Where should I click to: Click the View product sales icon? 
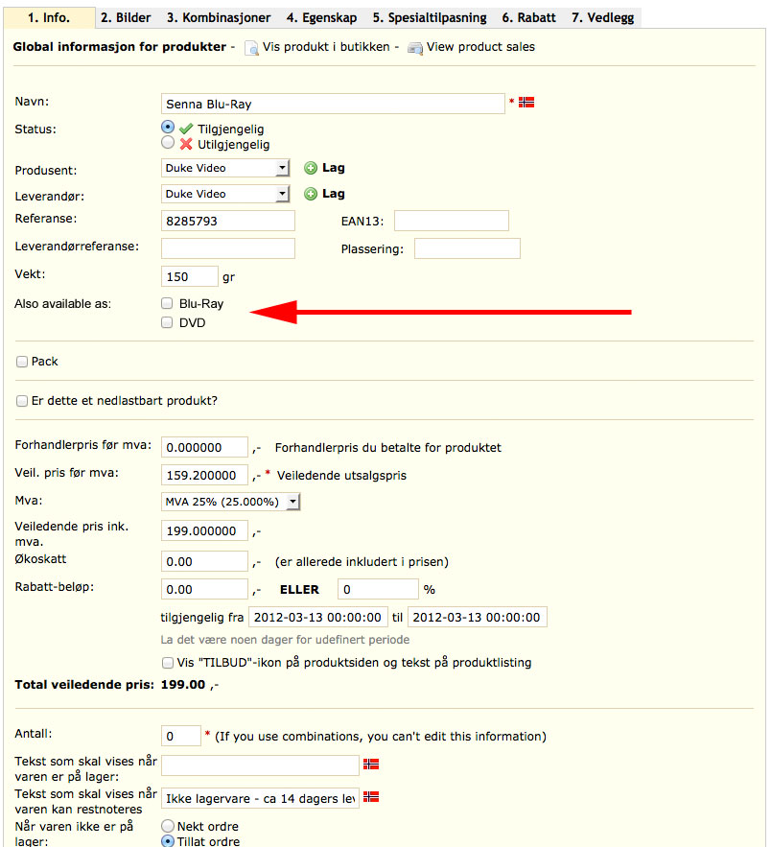tap(414, 48)
